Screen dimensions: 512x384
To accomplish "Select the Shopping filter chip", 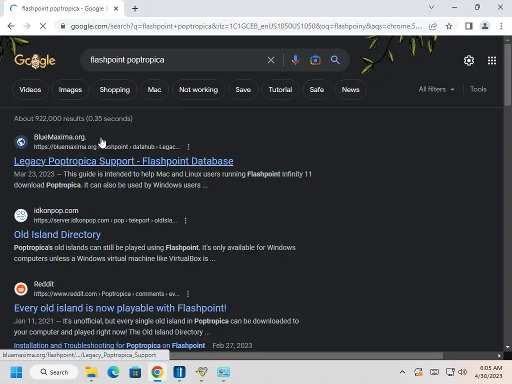I will pyautogui.click(x=114, y=89).
